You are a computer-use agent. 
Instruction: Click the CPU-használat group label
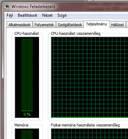point(26,33)
